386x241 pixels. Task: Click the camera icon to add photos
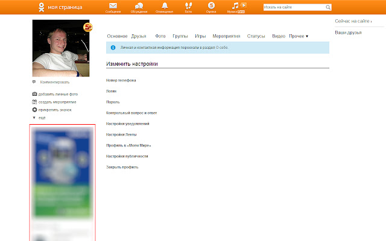[34, 94]
